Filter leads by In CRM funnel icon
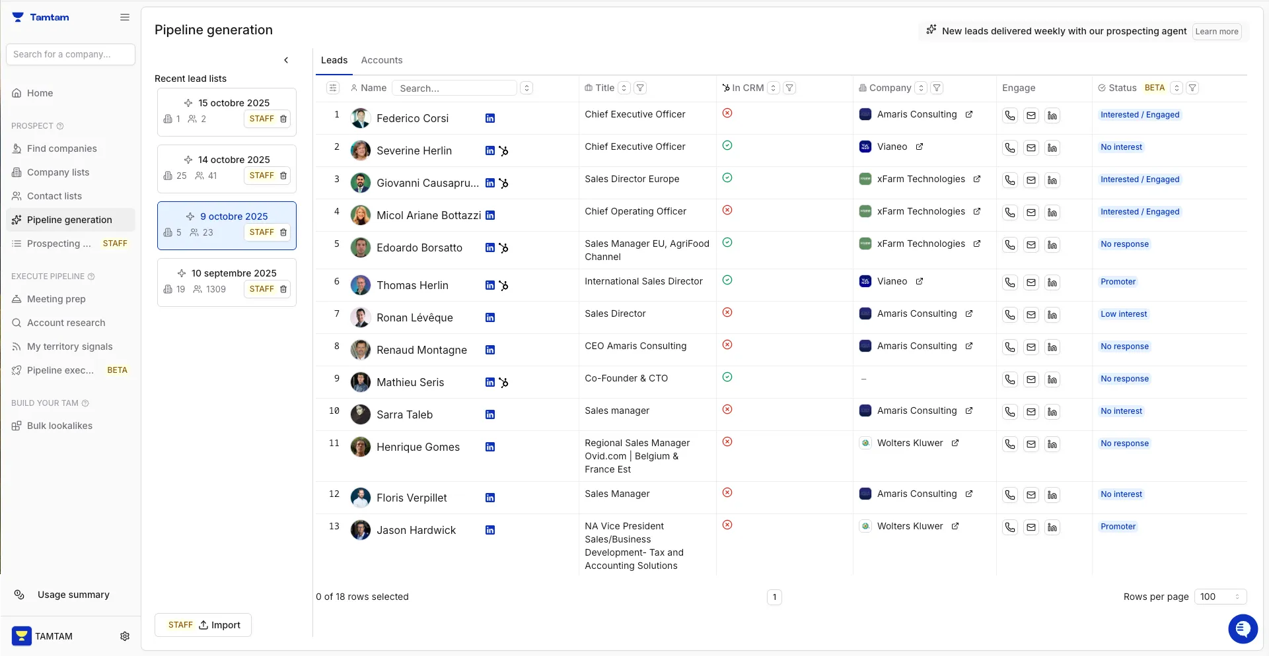 coord(789,88)
